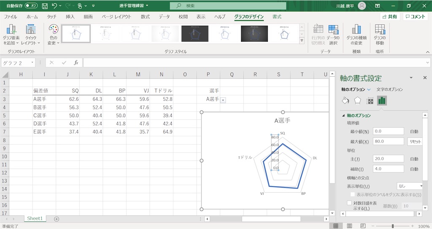Switch to page layout view icon
Viewport: 432px width, 229px height.
click(349, 226)
